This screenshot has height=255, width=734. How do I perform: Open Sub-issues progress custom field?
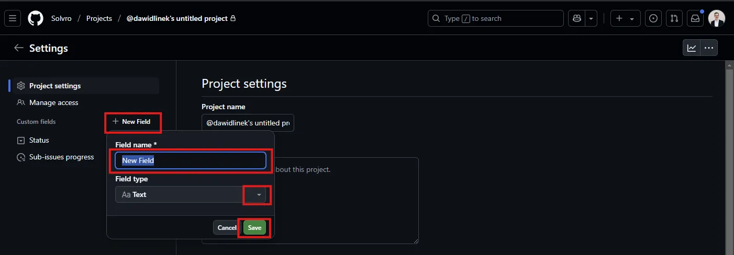tap(61, 157)
